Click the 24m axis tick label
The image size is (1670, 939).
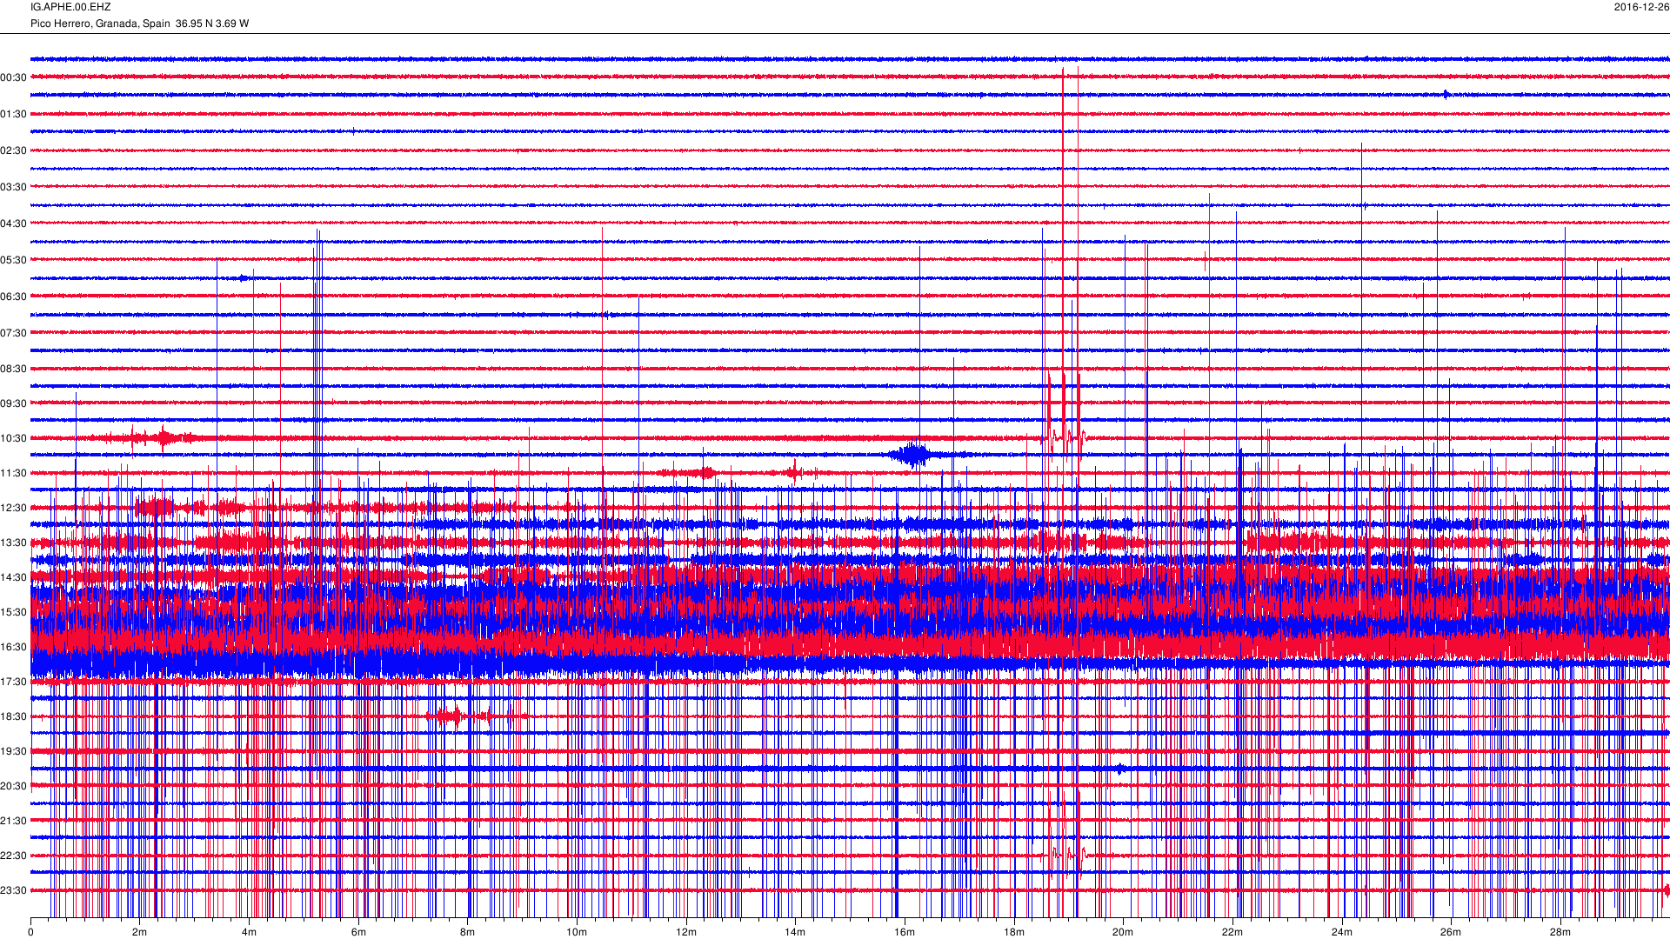tap(1342, 932)
